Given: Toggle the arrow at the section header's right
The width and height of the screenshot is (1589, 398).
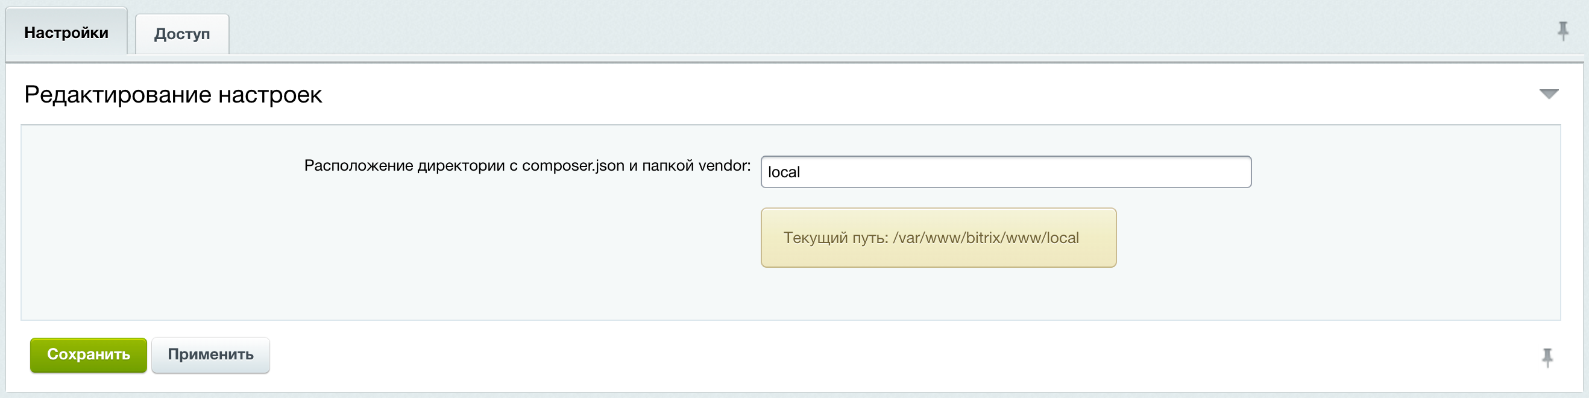Looking at the screenshot, I should [x=1548, y=94].
